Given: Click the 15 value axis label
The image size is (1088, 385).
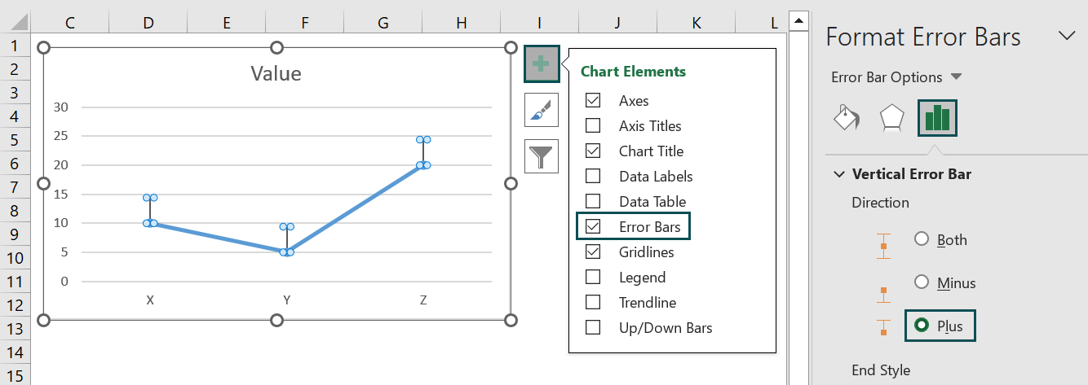Looking at the screenshot, I should click(x=62, y=194).
